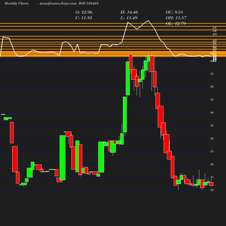Click the red candle at the 62 peak
The image size is (226, 226).
(131, 62)
